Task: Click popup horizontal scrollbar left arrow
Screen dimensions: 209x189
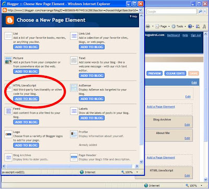Action: 4,166
